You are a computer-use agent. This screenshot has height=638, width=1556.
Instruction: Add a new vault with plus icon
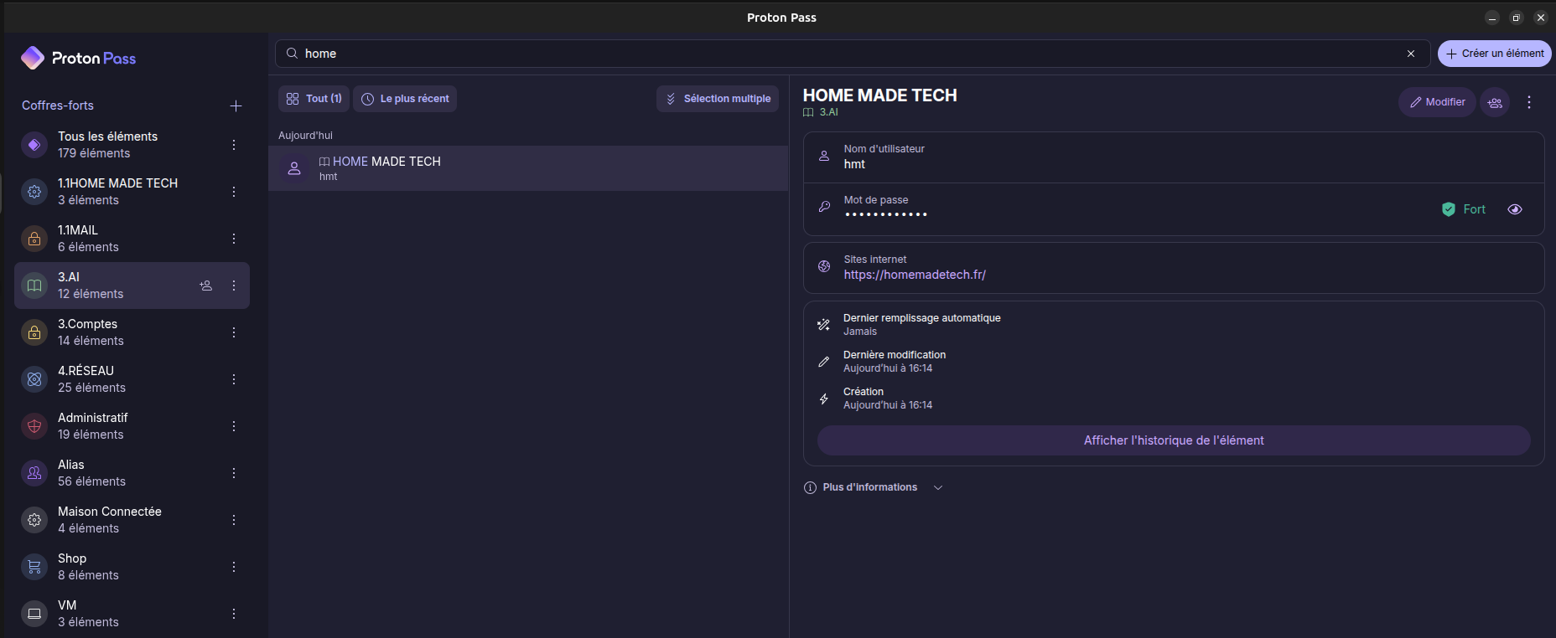click(x=236, y=105)
